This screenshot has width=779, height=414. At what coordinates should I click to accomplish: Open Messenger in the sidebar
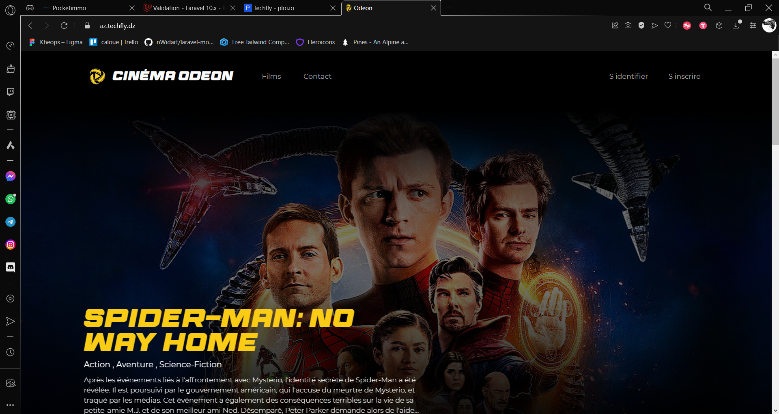(x=11, y=176)
